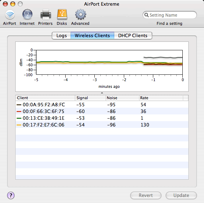Open the Advanced gear settings
The height and width of the screenshot is (203, 204).
[x=80, y=17]
